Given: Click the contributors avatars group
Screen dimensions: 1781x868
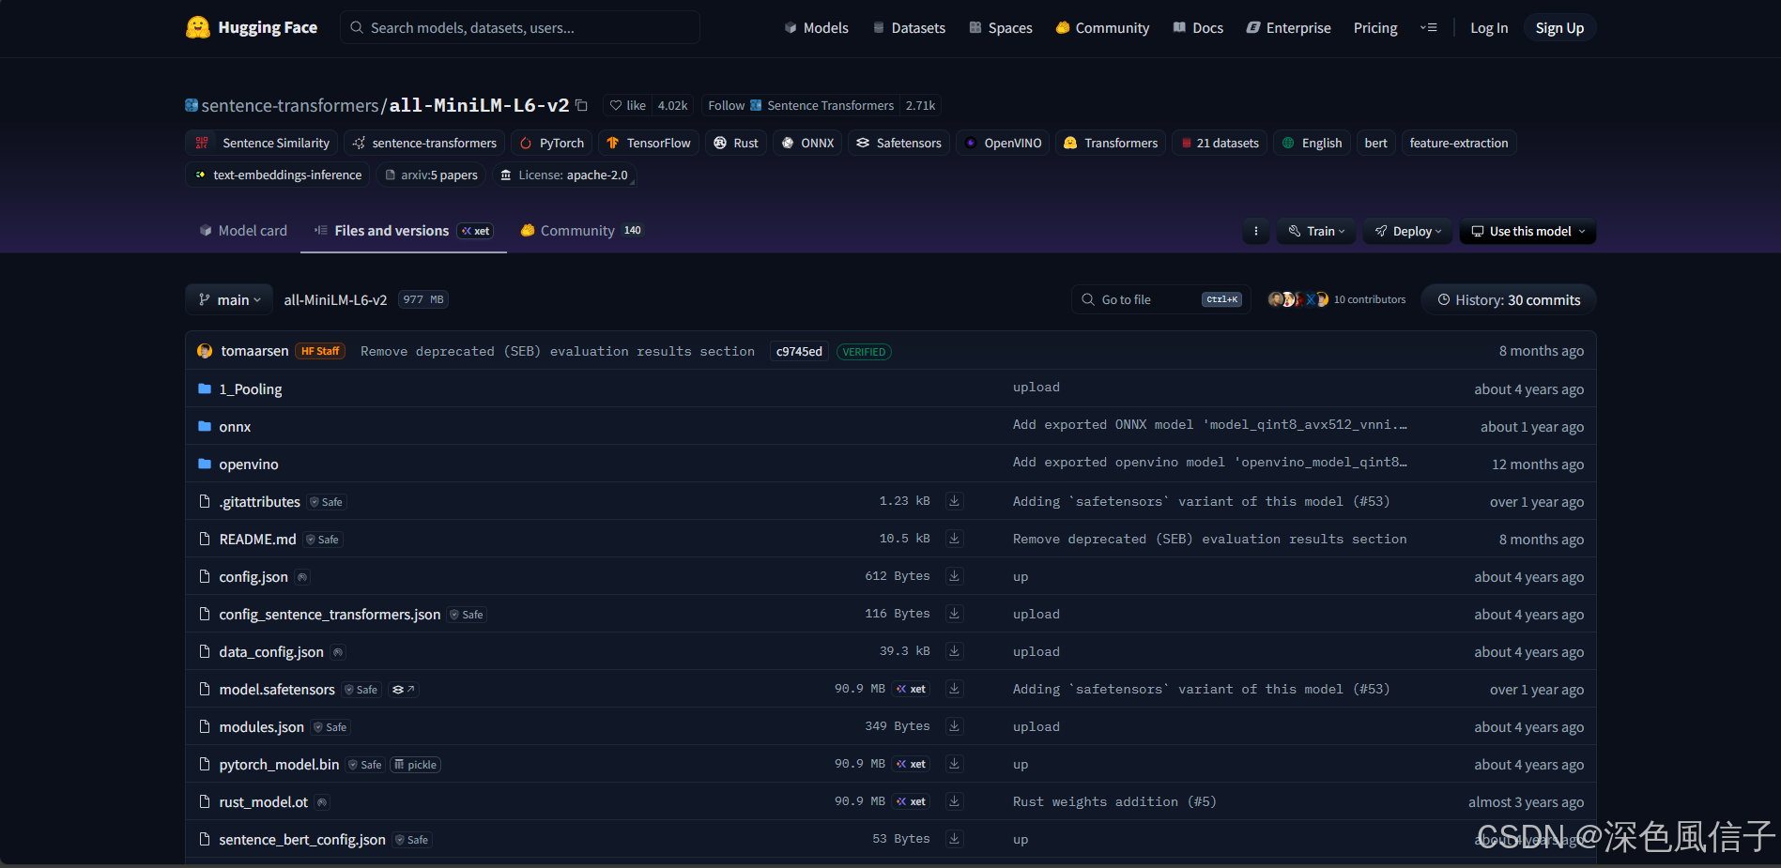Looking at the screenshot, I should (1298, 299).
